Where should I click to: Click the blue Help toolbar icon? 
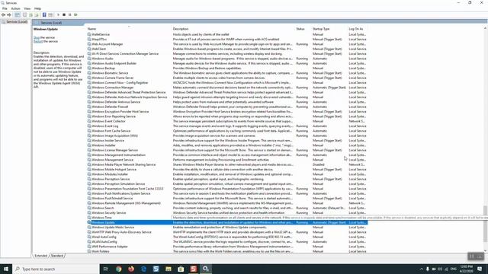(44, 15)
